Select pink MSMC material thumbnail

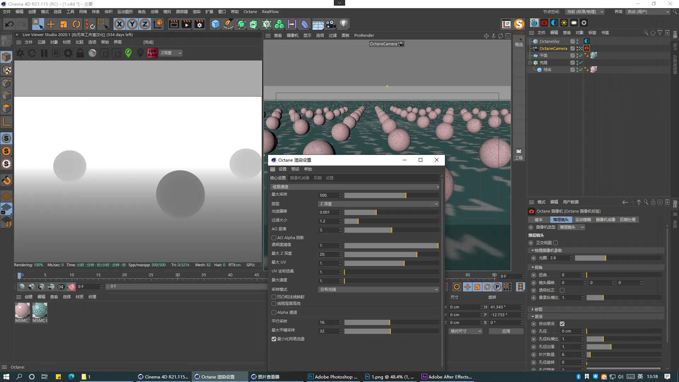pos(22,310)
